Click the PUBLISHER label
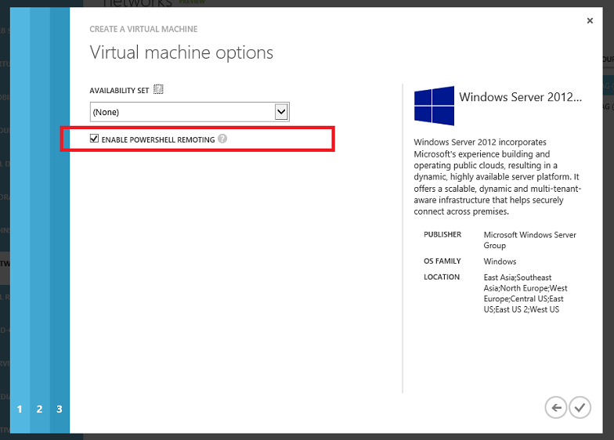The width and height of the screenshot is (614, 440). pos(442,235)
